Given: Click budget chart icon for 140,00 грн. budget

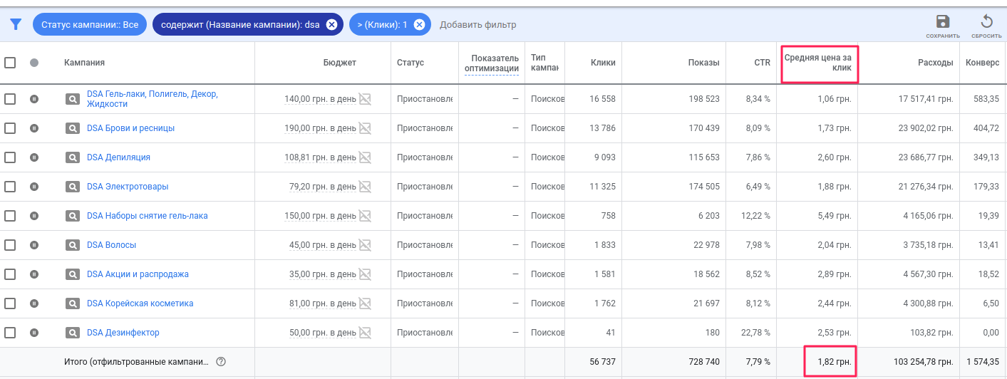Looking at the screenshot, I should 365,99.
